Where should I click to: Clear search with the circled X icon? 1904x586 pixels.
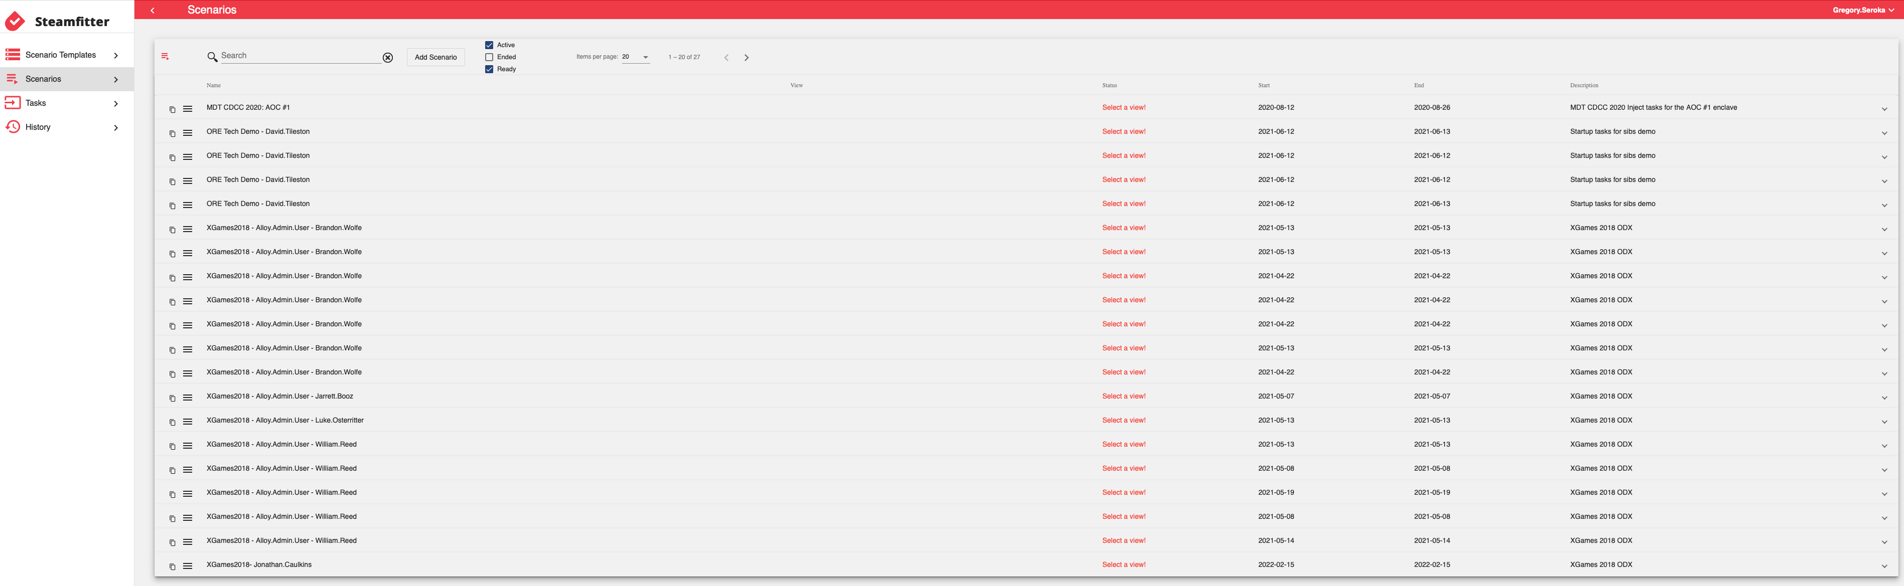(387, 58)
